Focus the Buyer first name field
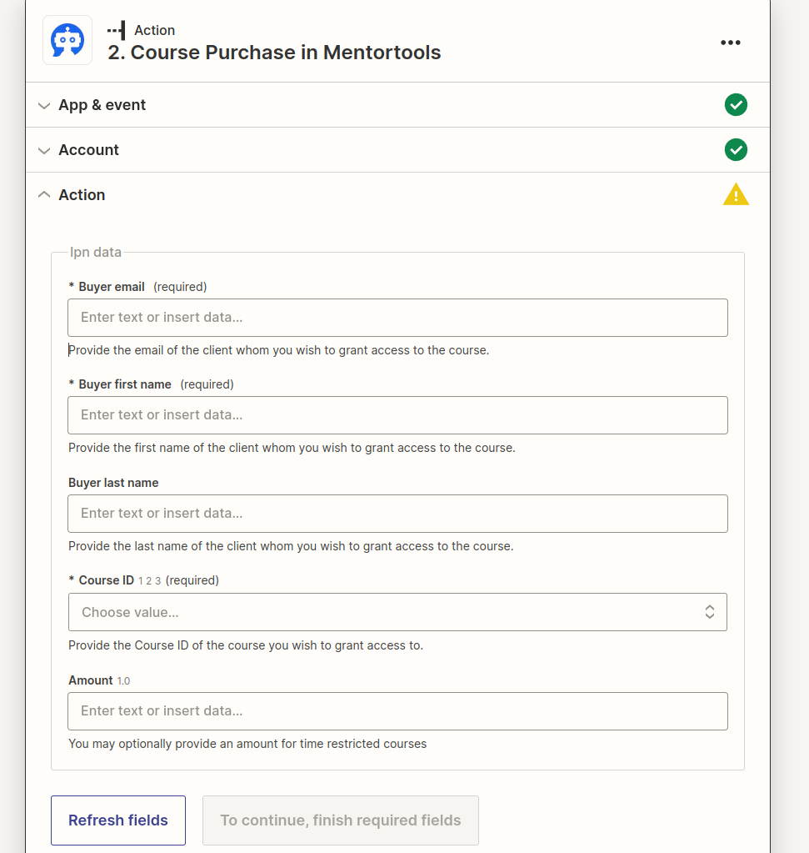The height and width of the screenshot is (853, 809). [397, 415]
